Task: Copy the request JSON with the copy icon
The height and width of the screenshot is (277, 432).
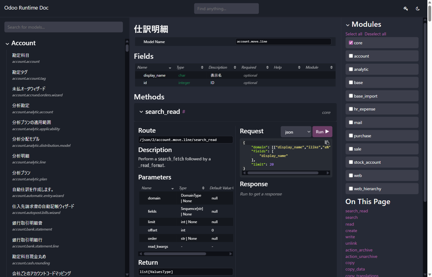Action: (327, 143)
